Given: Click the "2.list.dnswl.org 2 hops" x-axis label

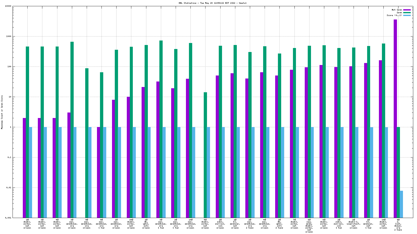Looking at the screenshot, I should (x=398, y=225).
